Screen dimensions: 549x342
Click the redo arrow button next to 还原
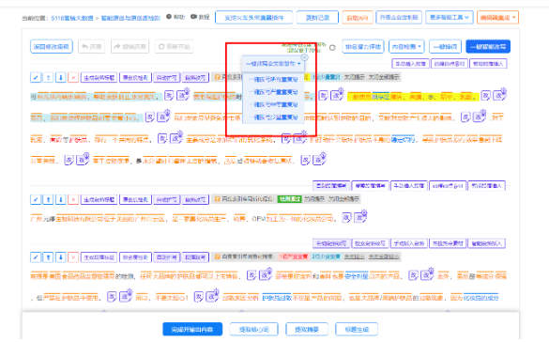[130, 46]
